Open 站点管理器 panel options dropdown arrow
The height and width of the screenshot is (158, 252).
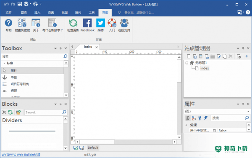238,48
